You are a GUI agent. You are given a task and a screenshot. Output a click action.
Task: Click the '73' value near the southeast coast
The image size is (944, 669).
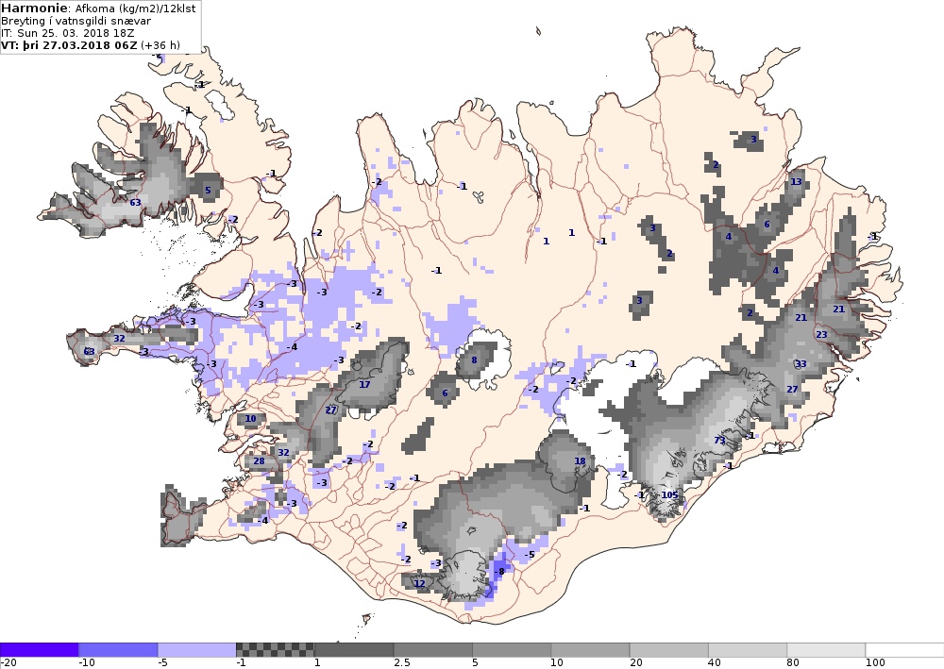pyautogui.click(x=719, y=441)
